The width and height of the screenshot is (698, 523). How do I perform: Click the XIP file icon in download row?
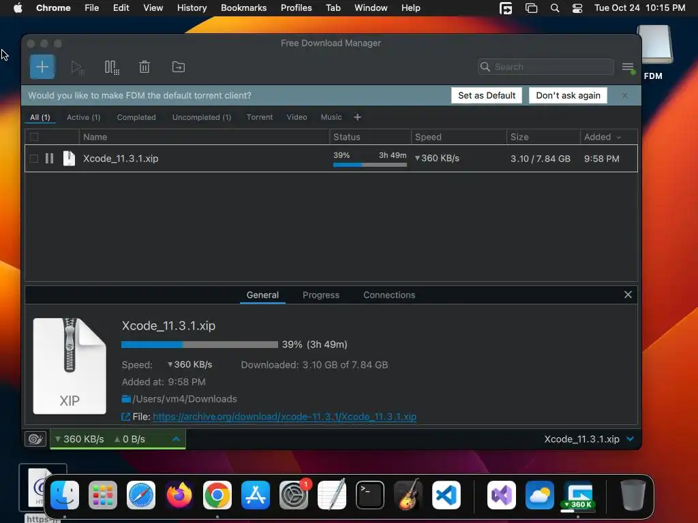pyautogui.click(x=69, y=158)
